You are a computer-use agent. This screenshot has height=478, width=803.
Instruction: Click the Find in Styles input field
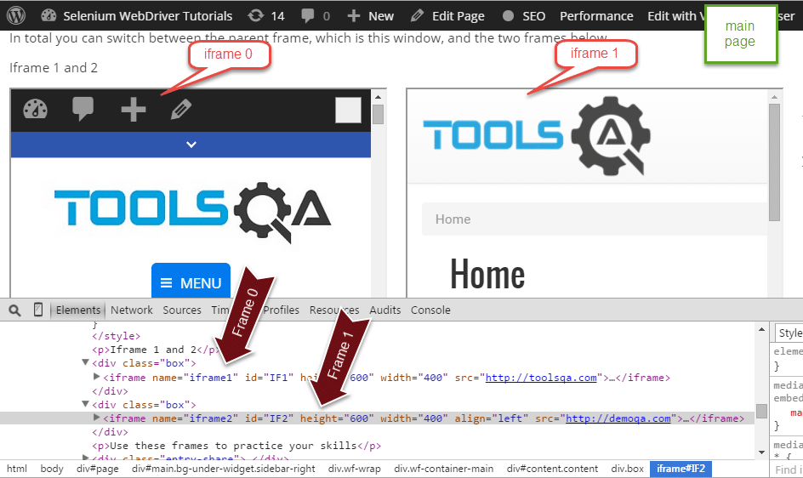(x=788, y=469)
